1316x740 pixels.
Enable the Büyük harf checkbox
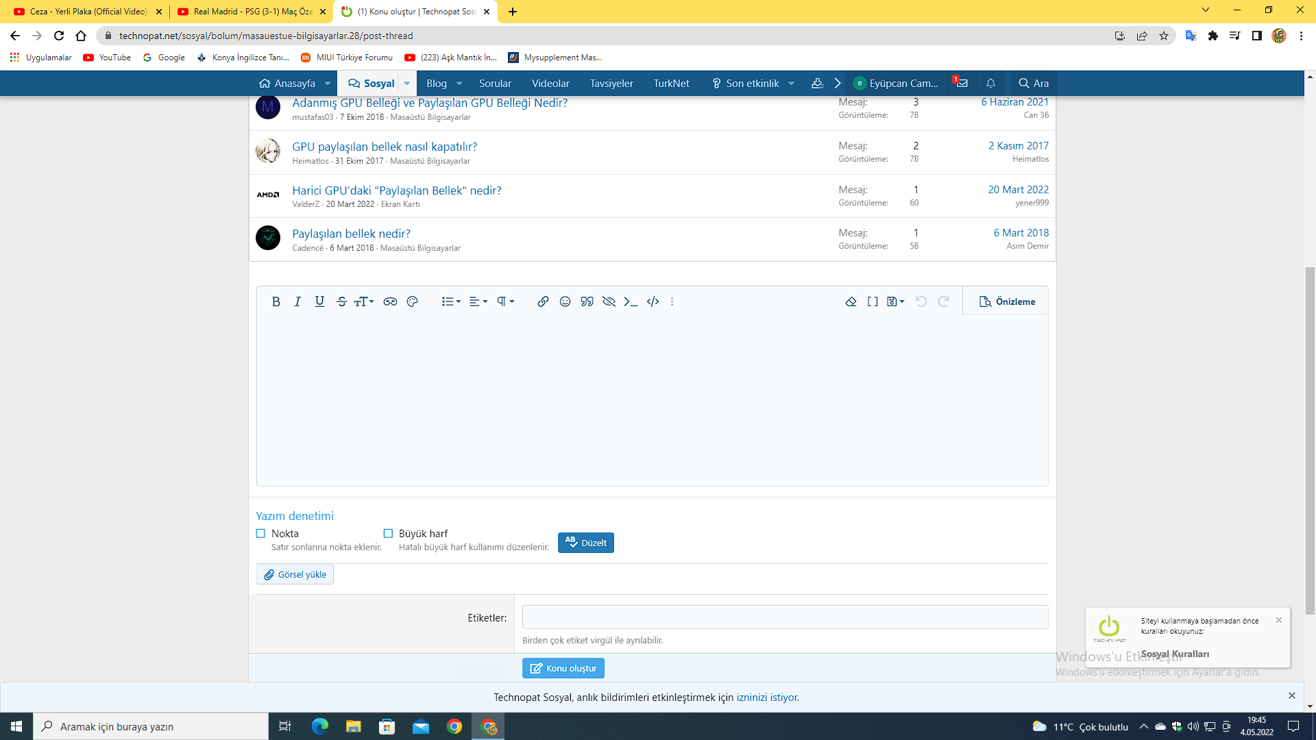388,533
